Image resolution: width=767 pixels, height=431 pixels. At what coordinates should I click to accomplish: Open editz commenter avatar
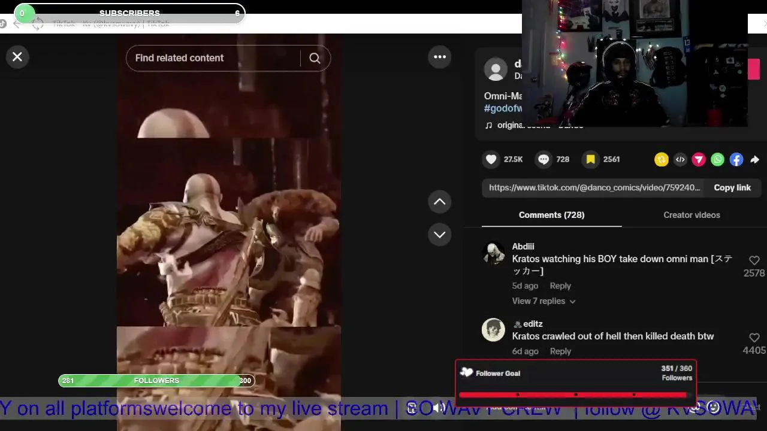(x=493, y=330)
